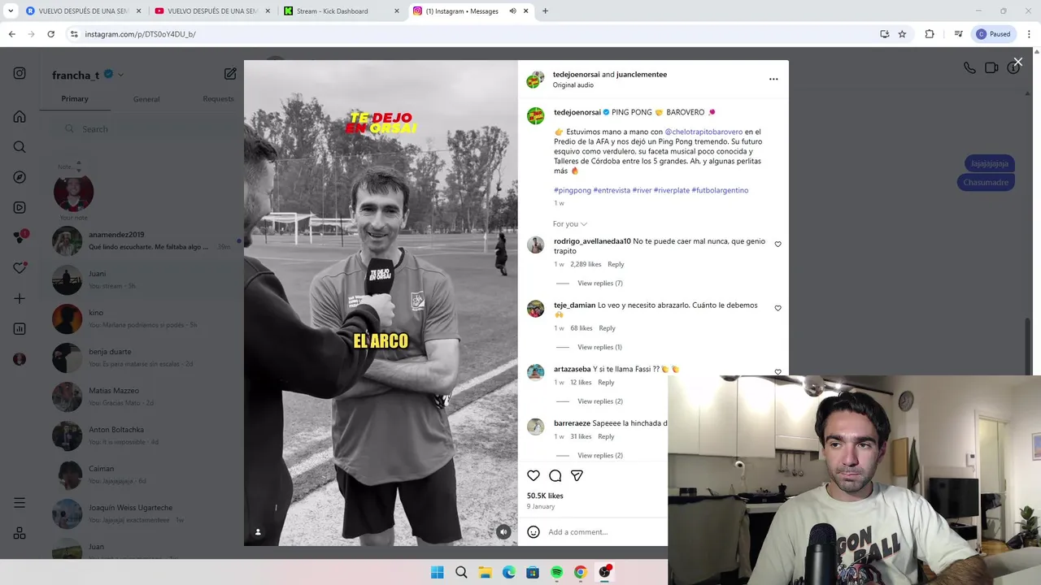Open the chat with anamendez2019
The width and height of the screenshot is (1041, 585).
tap(141, 241)
